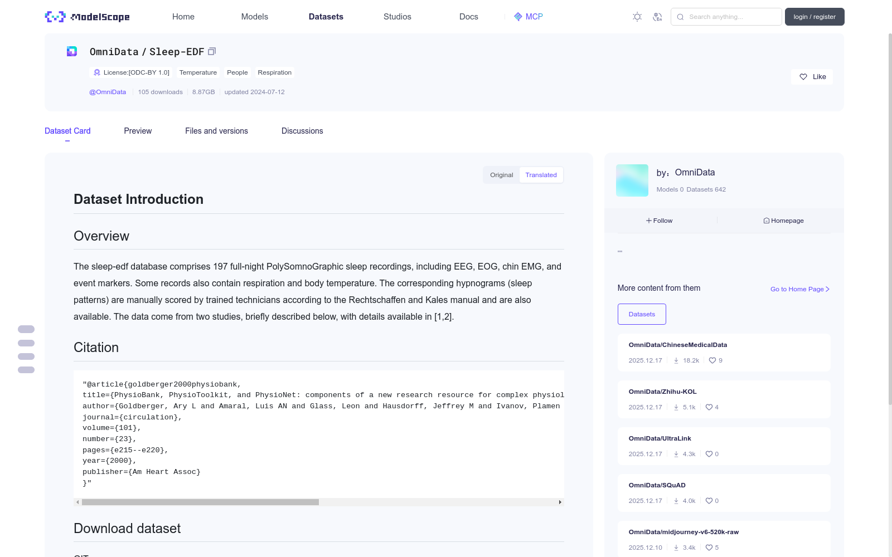Click the code block's left scroll arrow
Viewport: 892px width, 557px height.
click(x=77, y=502)
